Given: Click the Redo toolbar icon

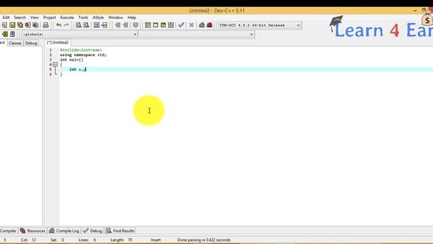Looking at the screenshot, I should point(66,25).
